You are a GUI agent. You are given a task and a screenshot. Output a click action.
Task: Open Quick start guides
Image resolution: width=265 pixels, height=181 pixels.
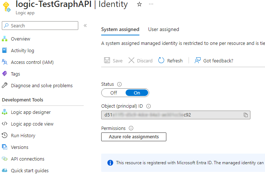[30, 171]
